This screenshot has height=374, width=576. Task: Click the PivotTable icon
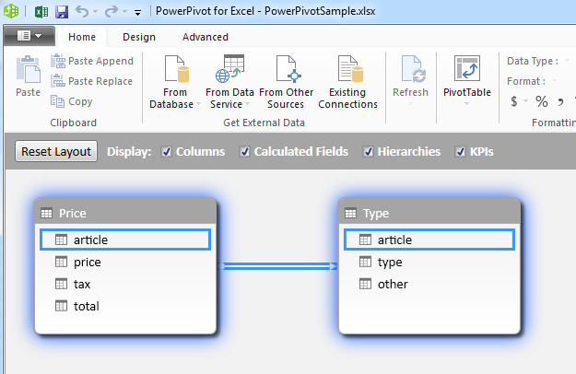point(467,71)
